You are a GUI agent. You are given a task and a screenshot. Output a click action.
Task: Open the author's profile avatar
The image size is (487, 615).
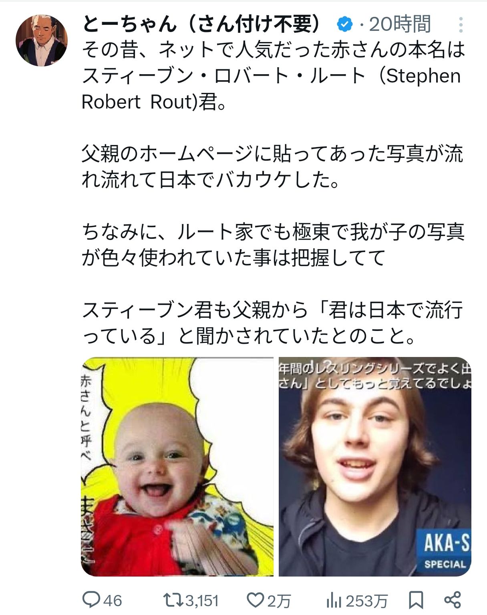[x=42, y=40]
